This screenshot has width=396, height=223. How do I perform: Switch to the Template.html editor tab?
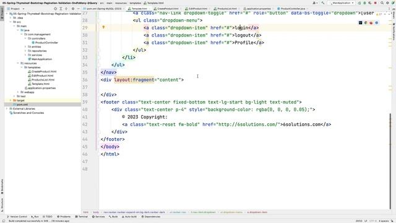pos(139,9)
